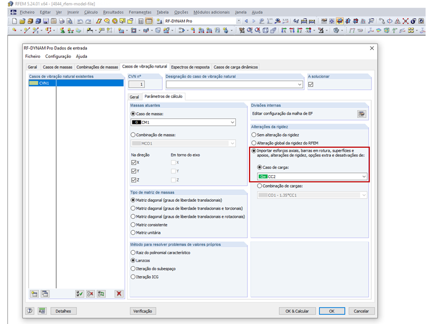Switch to Espectros de resposta tab
This screenshot has width=433, height=324.
(x=190, y=67)
